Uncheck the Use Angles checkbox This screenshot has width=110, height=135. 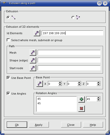[x=8, y=93]
